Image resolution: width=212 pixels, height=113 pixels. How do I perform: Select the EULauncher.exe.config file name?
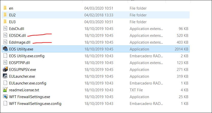tap(28, 83)
